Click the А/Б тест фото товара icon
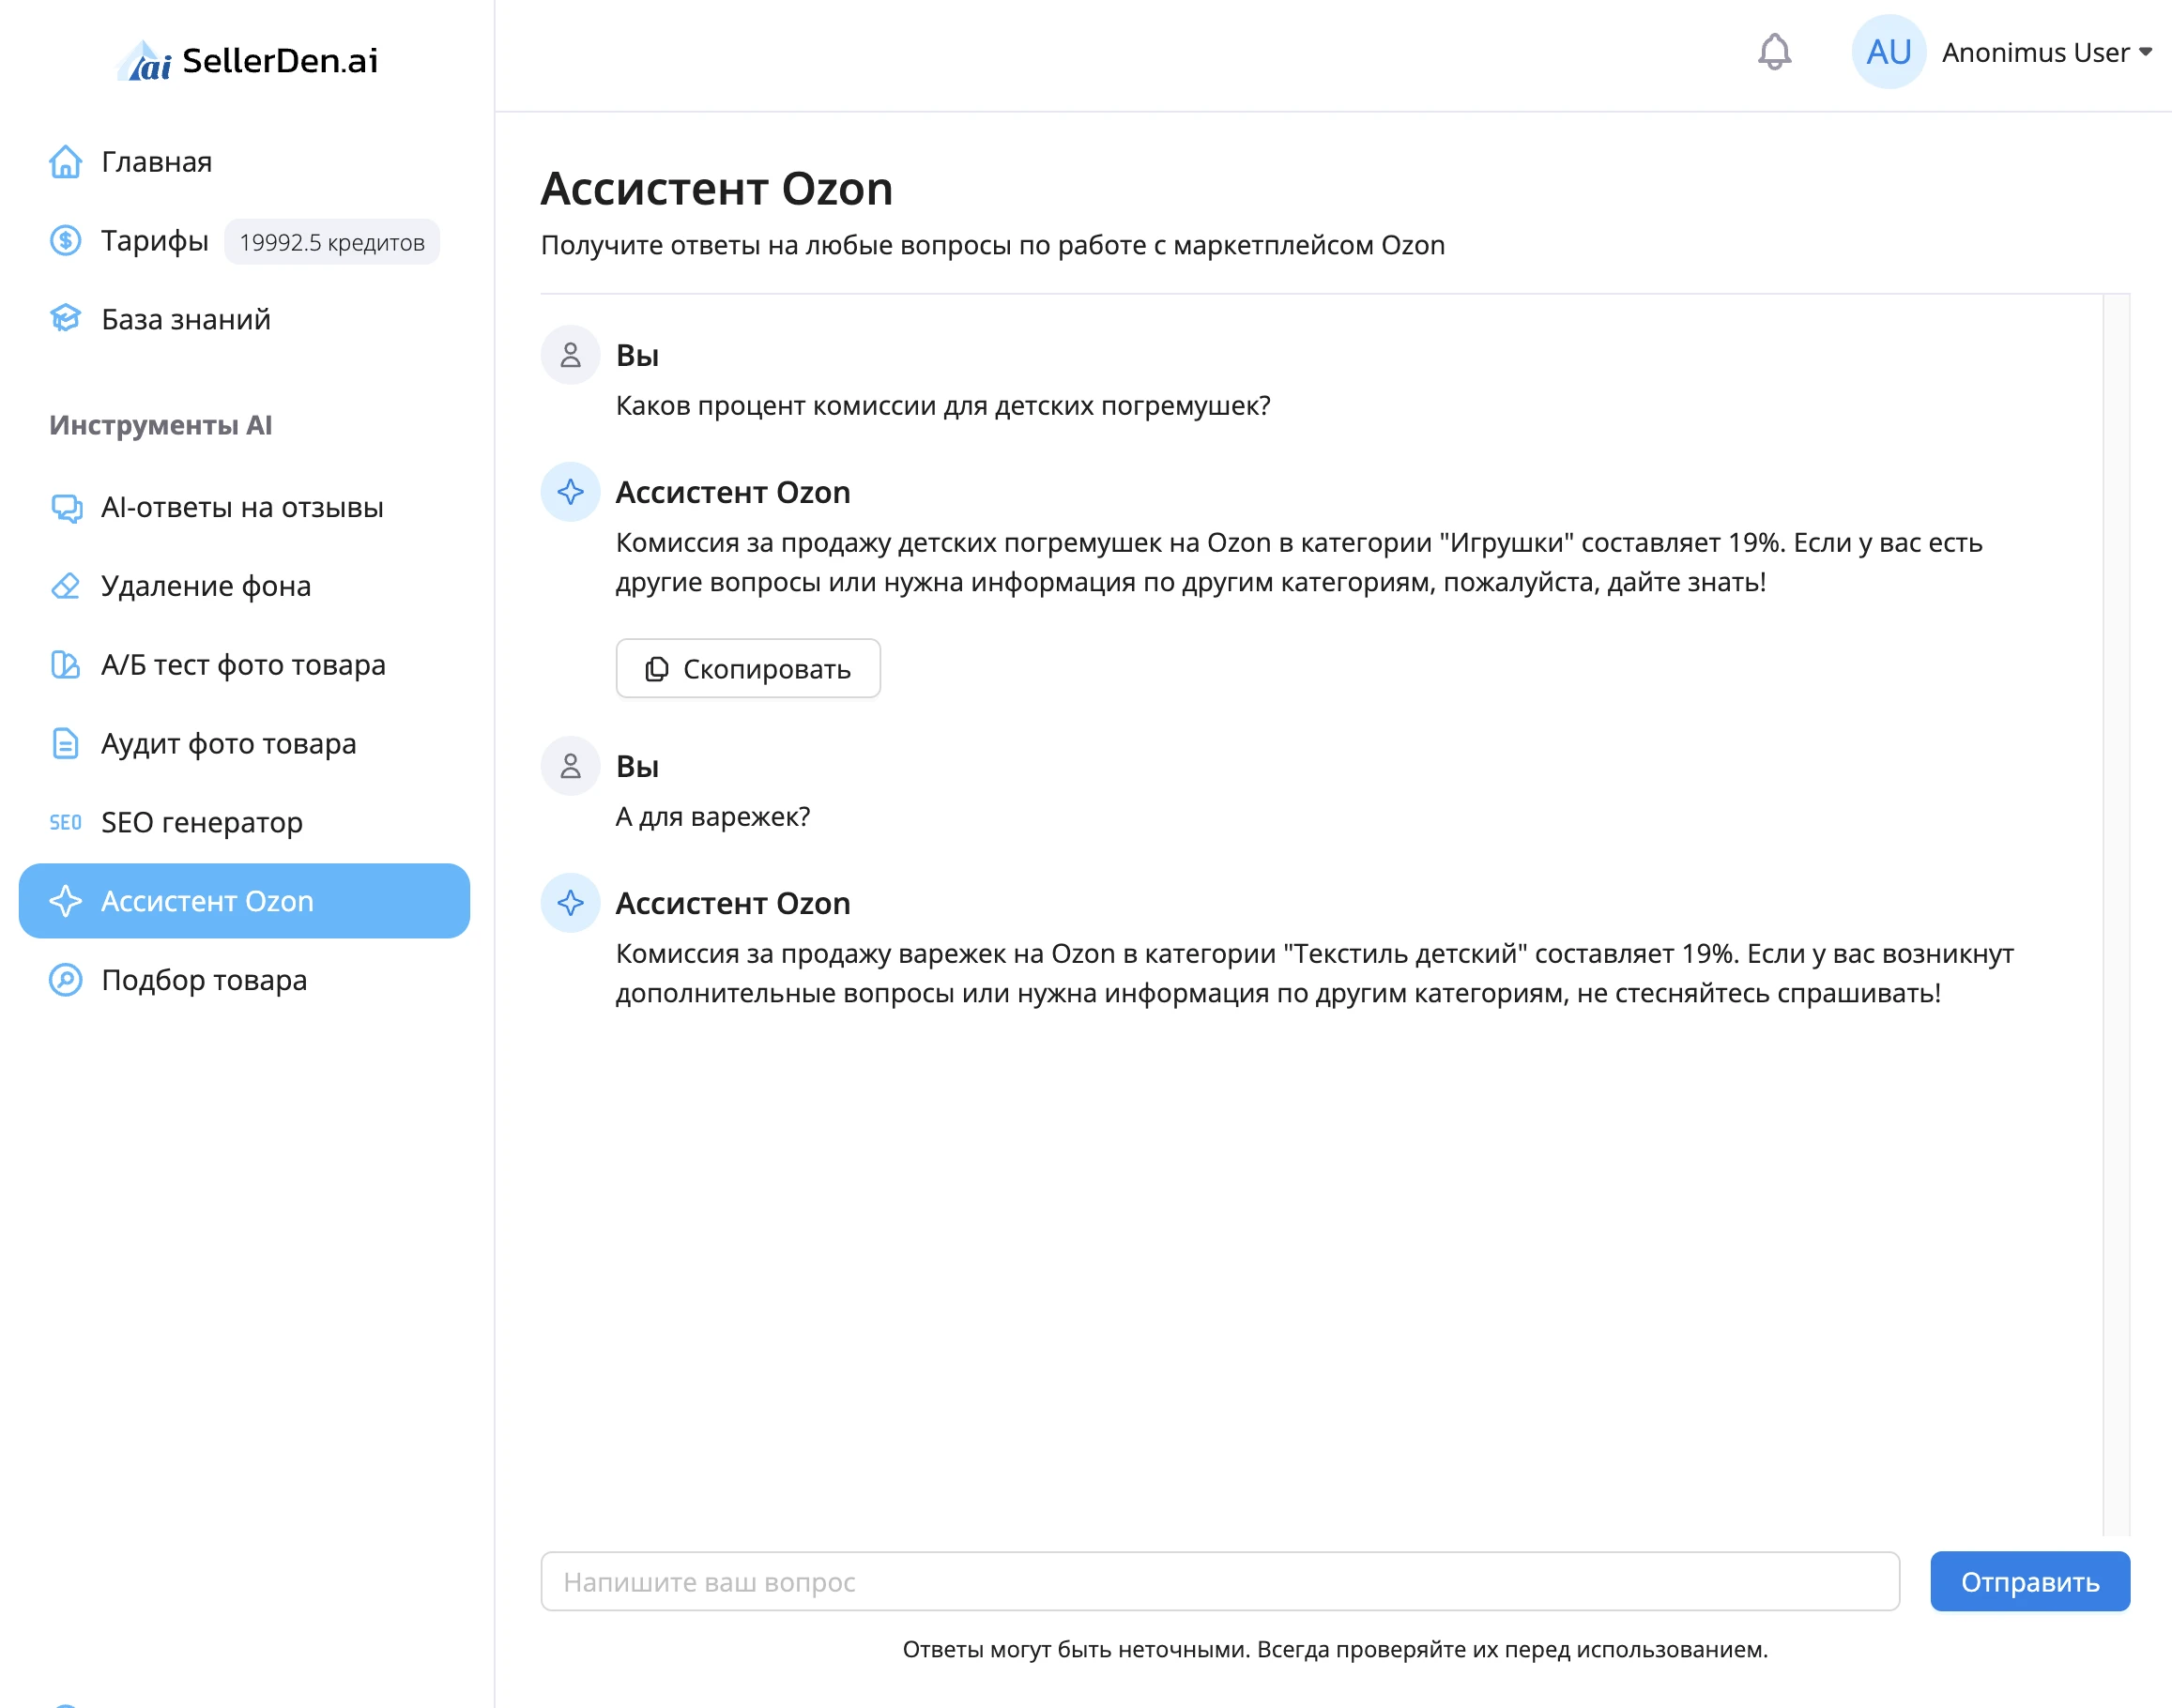 65,664
